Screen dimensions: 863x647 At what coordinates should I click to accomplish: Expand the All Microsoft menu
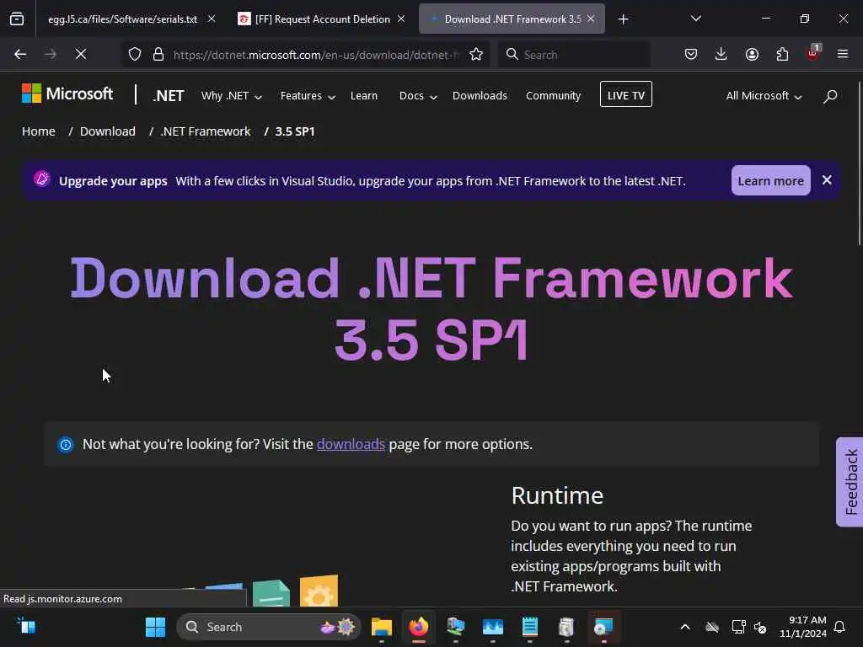764,96
